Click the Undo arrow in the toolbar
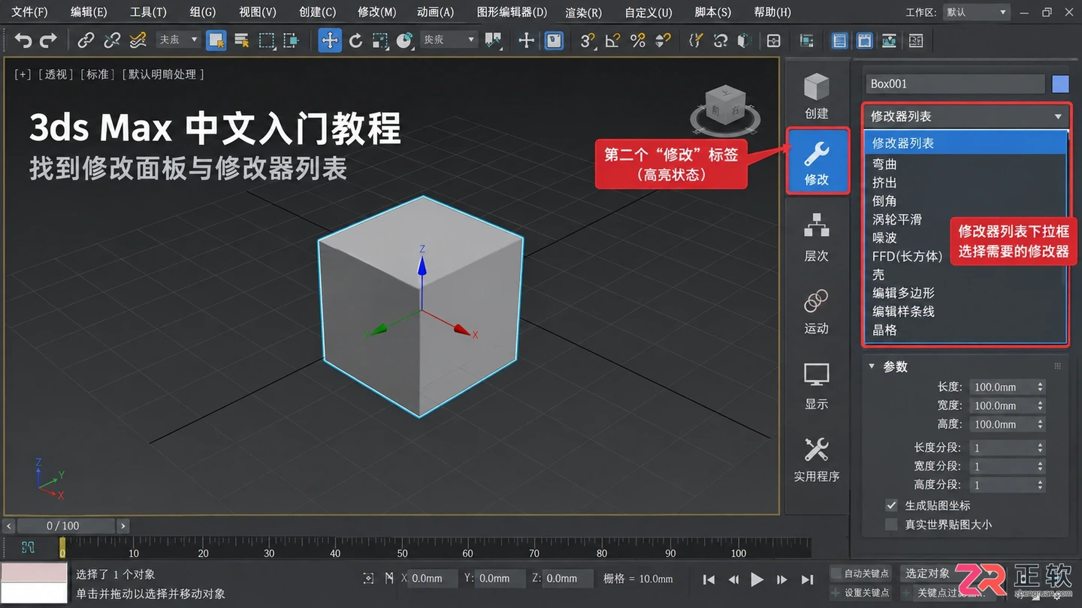 [23, 41]
